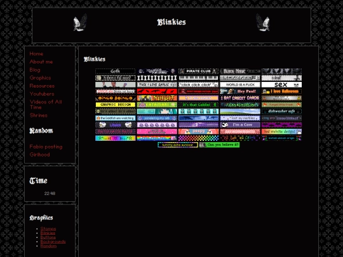Image resolution: width=343 pixels, height=257 pixels.
Task: Click the Hey Paul! blinkie
Action: 240,91
